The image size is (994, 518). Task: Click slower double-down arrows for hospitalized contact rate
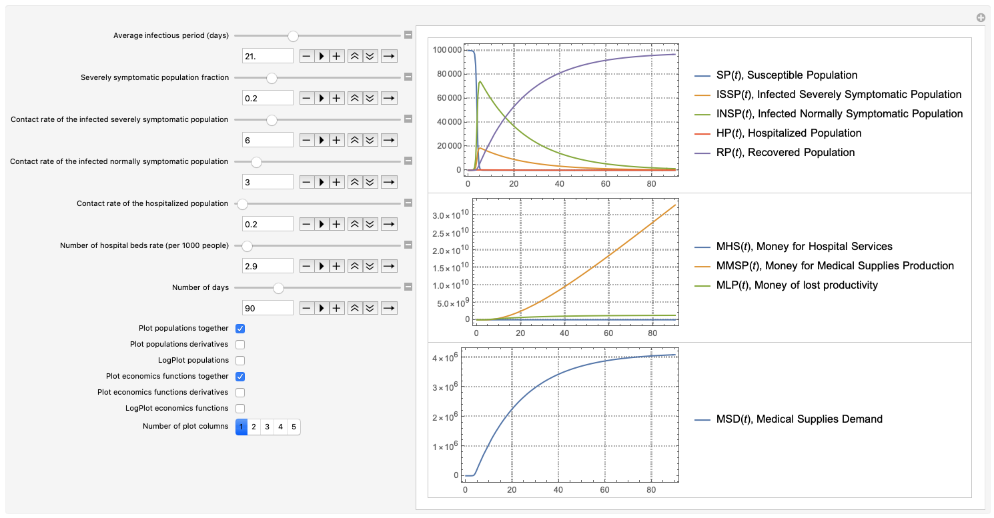[370, 224]
